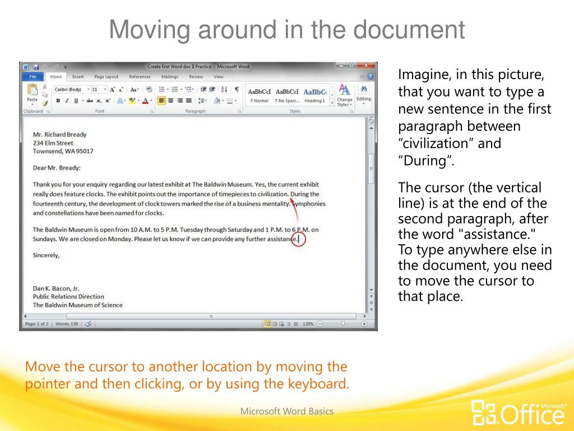Click the vertical scrollbar thumb

pyautogui.click(x=371, y=168)
